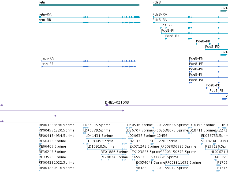Click the RP004551320.5prime EST

[40, 133]
